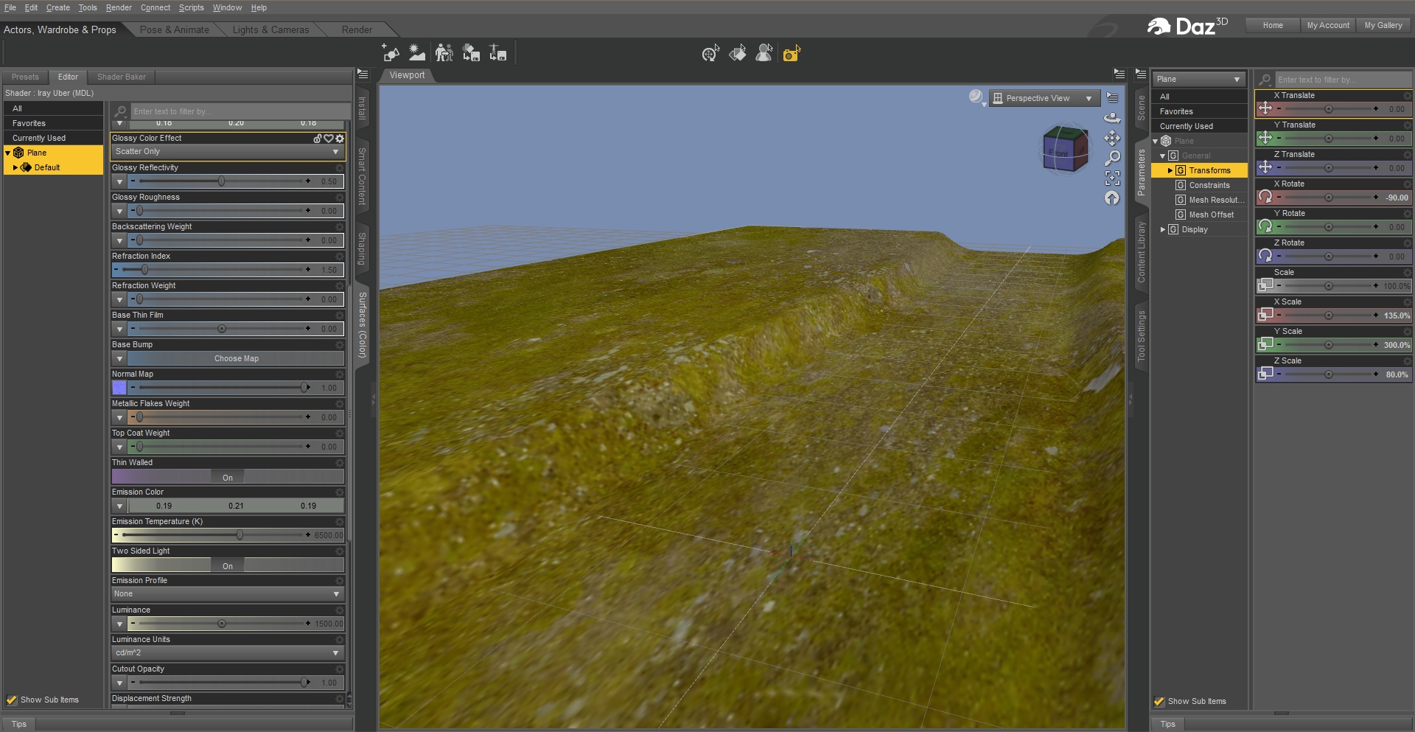
Task: Open the Scripts menu
Action: tap(191, 7)
